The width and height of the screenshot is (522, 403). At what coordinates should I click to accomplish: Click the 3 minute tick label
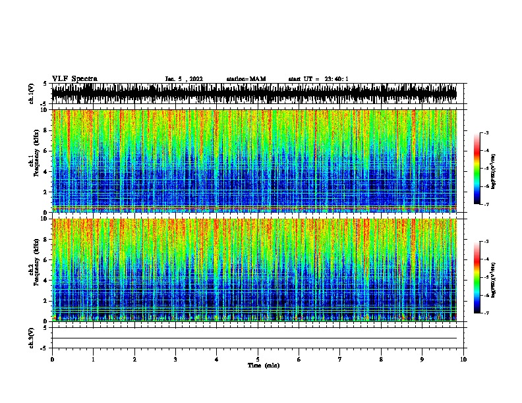175,360
